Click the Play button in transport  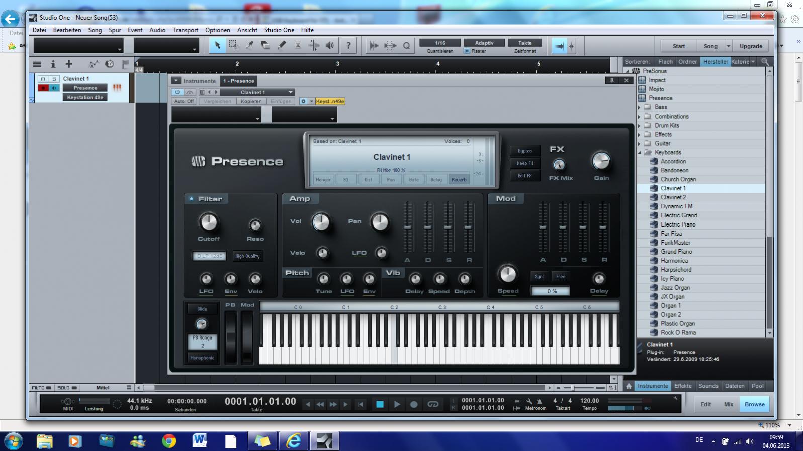pyautogui.click(x=397, y=404)
